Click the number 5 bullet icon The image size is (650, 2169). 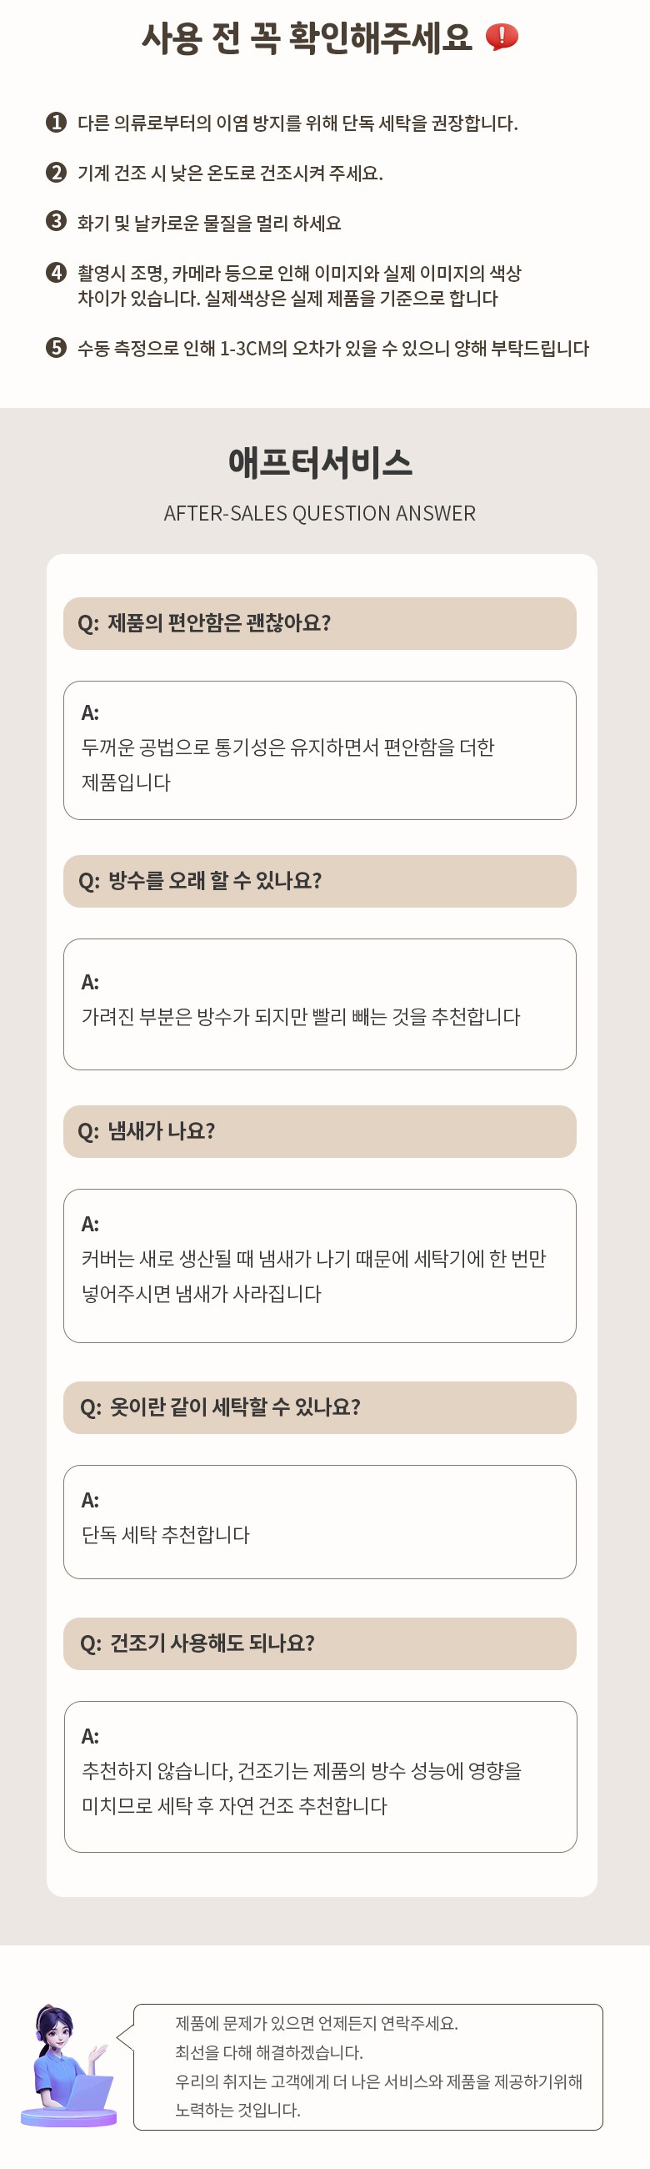(56, 347)
